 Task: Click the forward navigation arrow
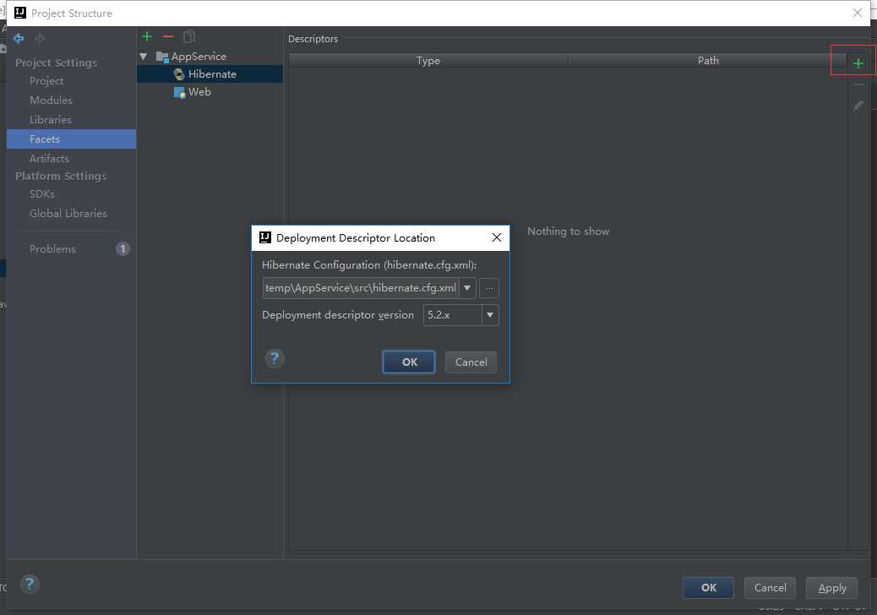coord(40,38)
